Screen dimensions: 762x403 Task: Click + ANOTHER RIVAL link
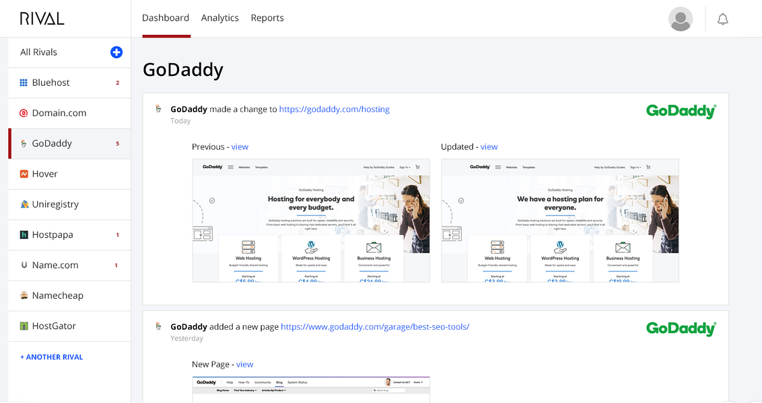coord(52,357)
